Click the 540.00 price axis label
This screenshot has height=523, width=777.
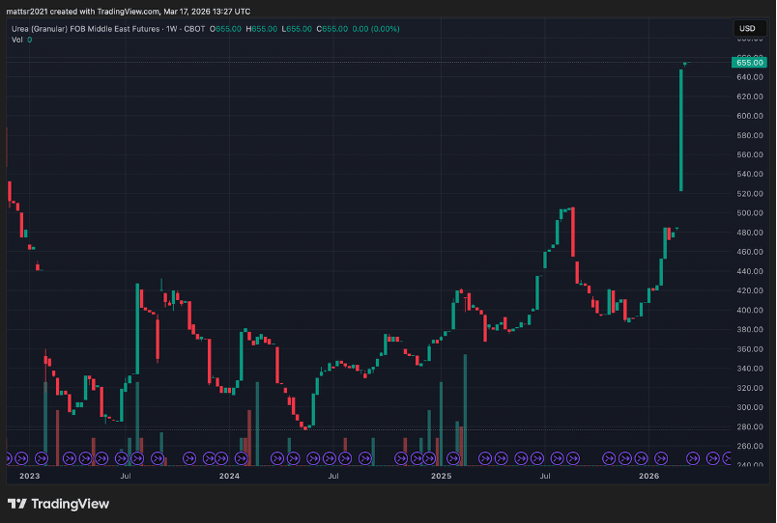tap(750, 174)
